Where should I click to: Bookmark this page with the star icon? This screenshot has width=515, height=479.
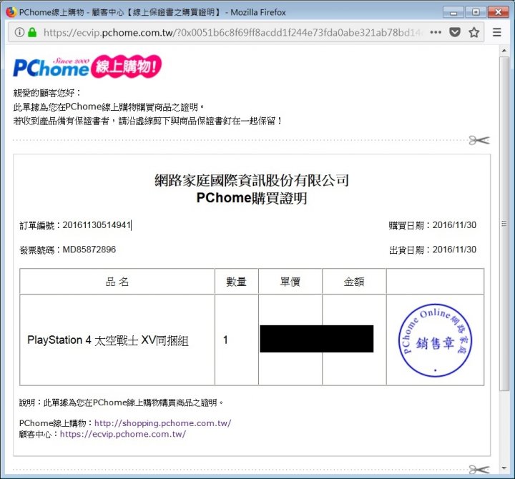pos(474,32)
